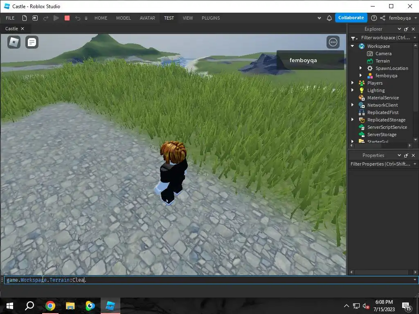Open Explorer panel options dropdown

(399, 29)
